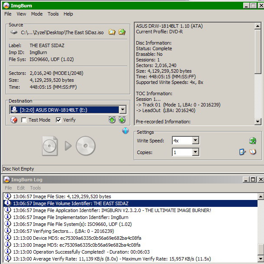Click the ImgBurn title bar logo icon
The height and width of the screenshot is (264, 264).
click(6, 6)
